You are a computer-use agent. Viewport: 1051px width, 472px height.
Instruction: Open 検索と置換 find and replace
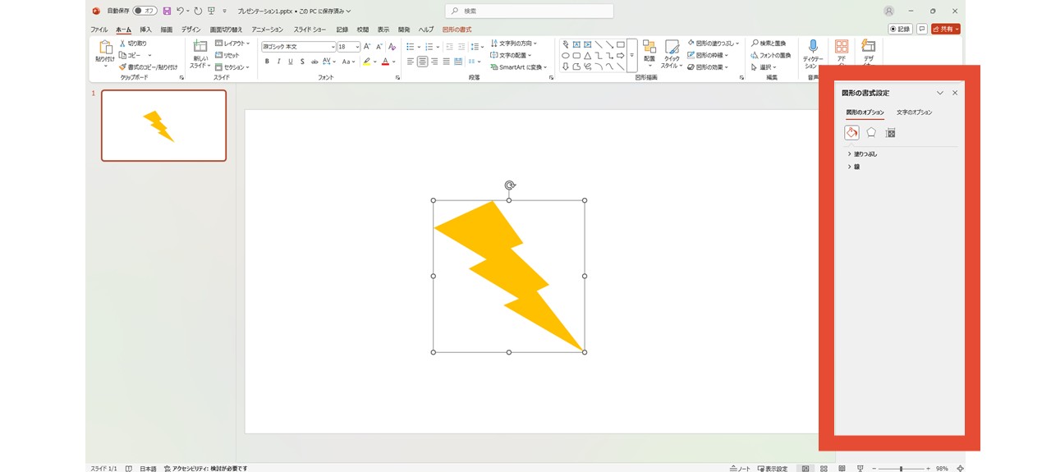tap(768, 43)
